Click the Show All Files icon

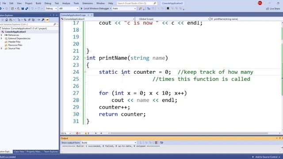[x=33, y=20]
